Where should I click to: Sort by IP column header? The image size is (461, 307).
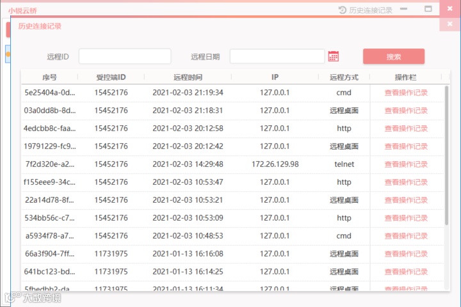coord(275,77)
